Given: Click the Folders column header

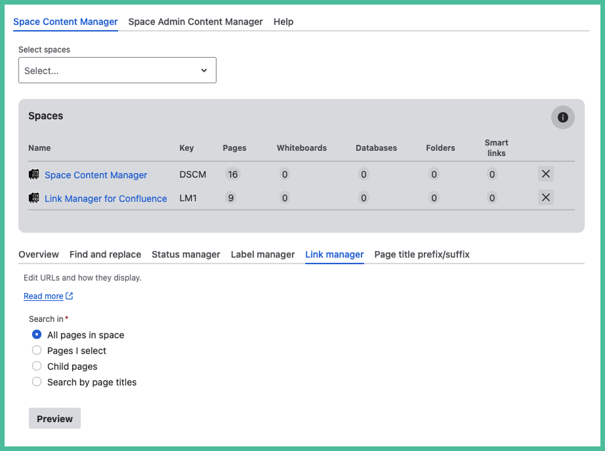Looking at the screenshot, I should tap(440, 148).
